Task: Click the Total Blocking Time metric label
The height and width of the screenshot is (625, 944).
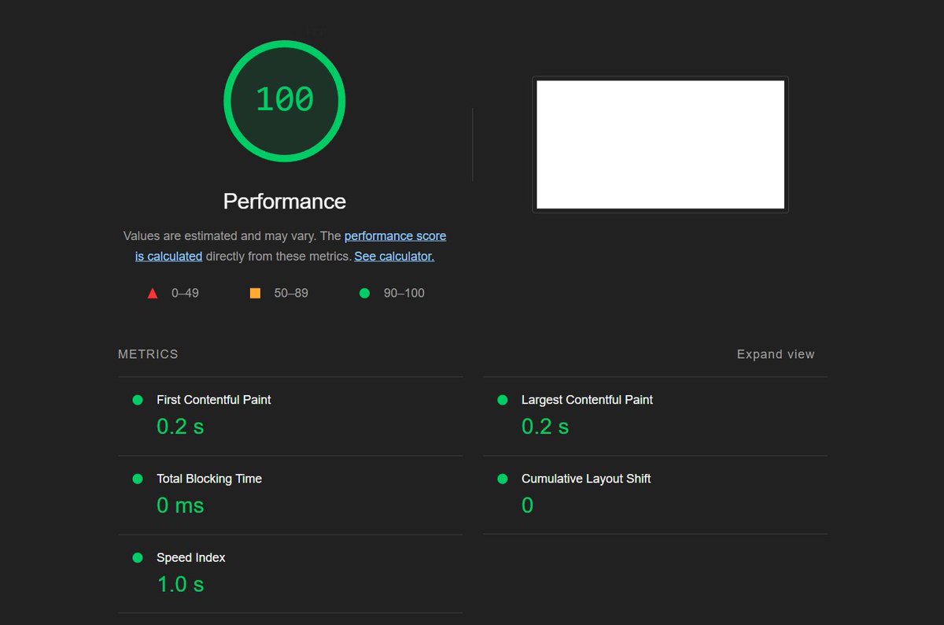Action: tap(209, 479)
